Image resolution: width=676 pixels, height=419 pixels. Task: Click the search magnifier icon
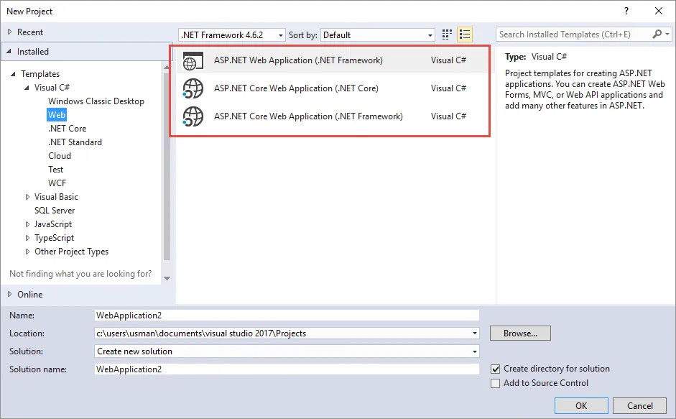pyautogui.click(x=657, y=34)
